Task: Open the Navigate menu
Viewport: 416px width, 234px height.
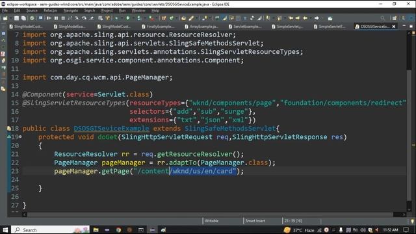Action: (71, 10)
